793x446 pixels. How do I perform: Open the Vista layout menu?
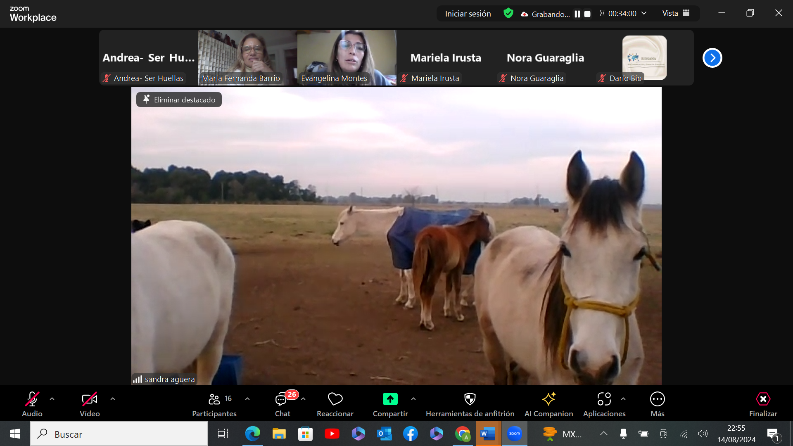click(676, 13)
